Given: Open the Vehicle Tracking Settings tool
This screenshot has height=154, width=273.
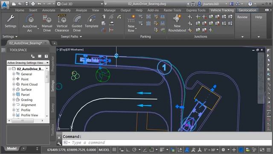Looking at the screenshot, I should point(10,21).
